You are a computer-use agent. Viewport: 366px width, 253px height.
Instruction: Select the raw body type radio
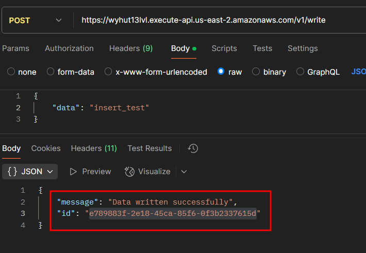point(221,72)
